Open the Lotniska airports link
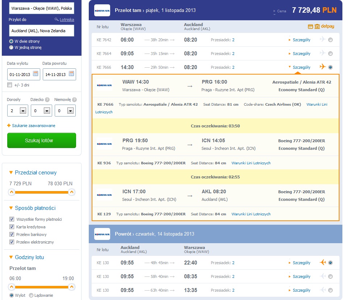This screenshot has height=300, width=350. tap(67, 20)
